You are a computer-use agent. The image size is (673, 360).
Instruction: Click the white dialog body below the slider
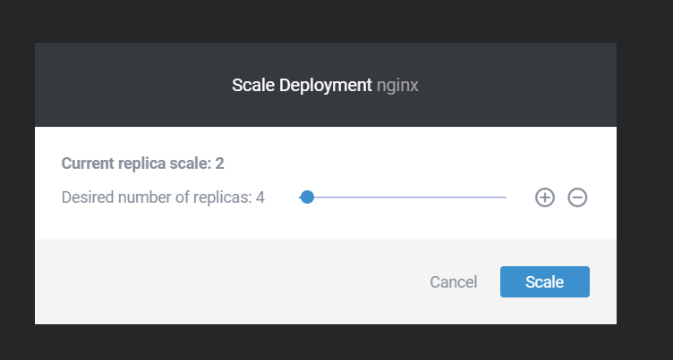[x=326, y=223]
